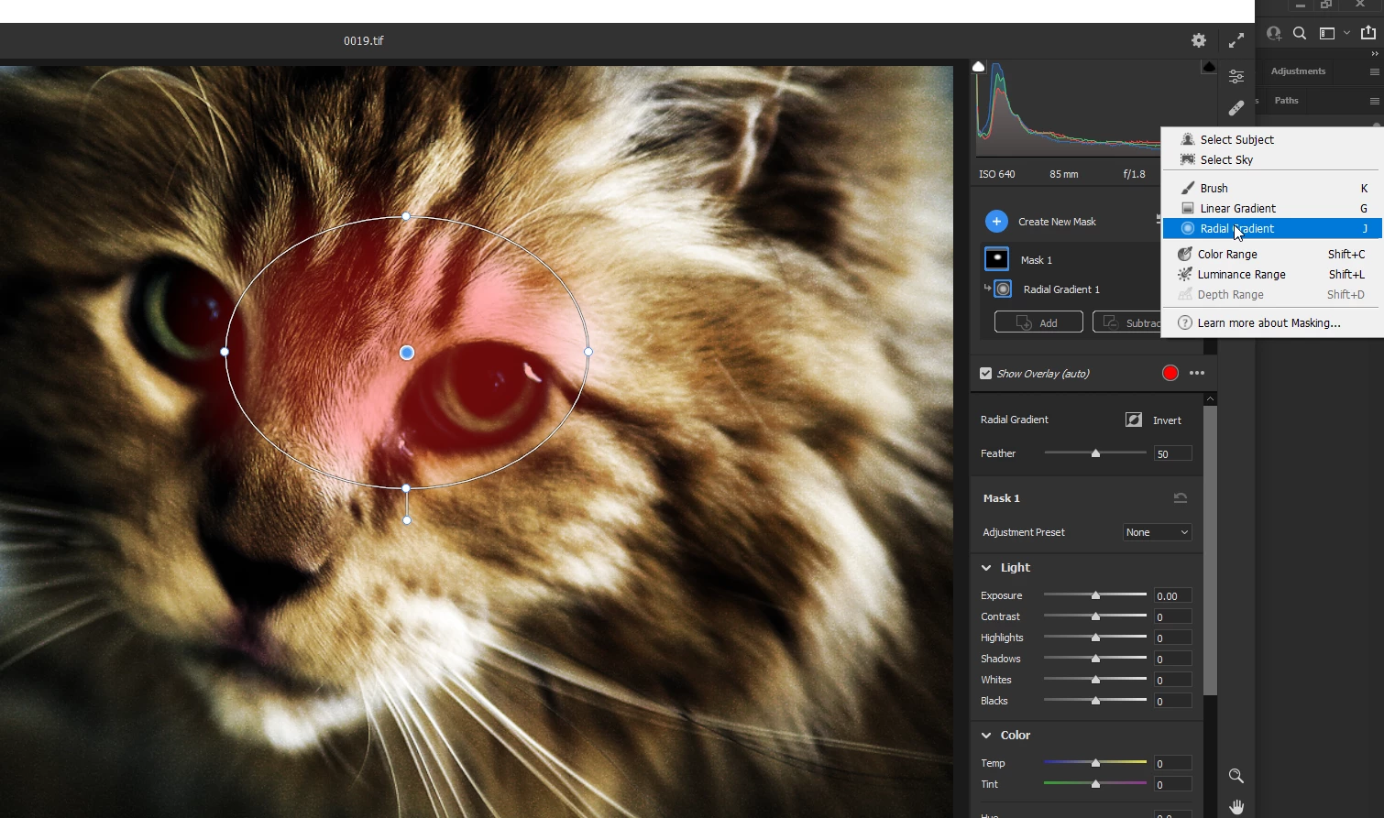Choose Linear Gradient in mask menu
Image resolution: width=1384 pixels, height=818 pixels.
(1273, 208)
